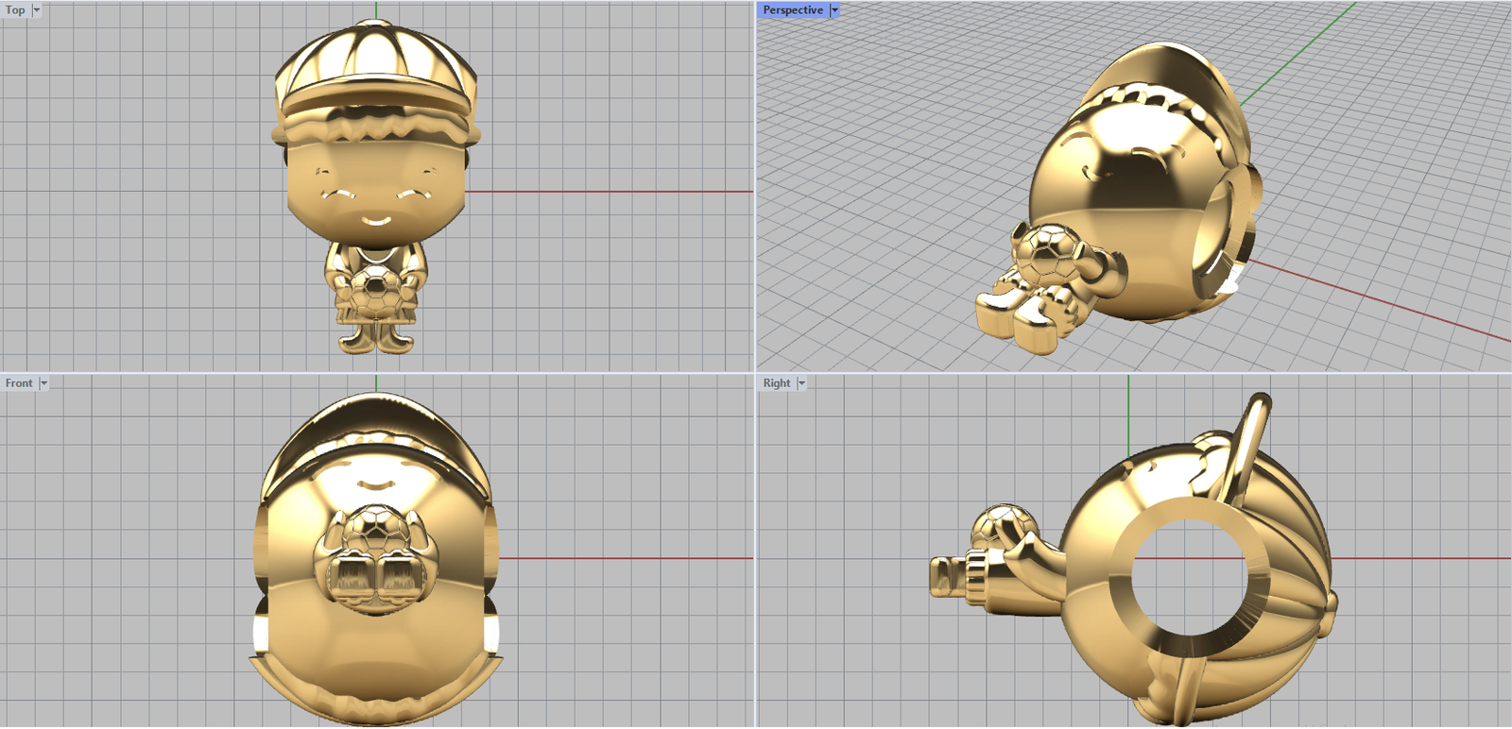Select the Right viewport title label
Image resolution: width=1512 pixels, height=729 pixels.
click(776, 383)
